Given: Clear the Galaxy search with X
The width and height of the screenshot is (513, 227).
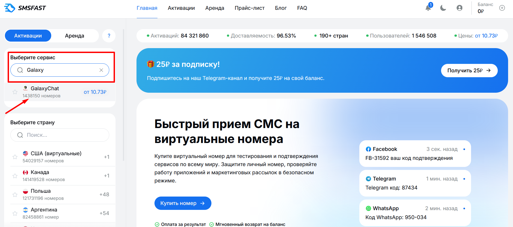Looking at the screenshot, I should pyautogui.click(x=101, y=70).
